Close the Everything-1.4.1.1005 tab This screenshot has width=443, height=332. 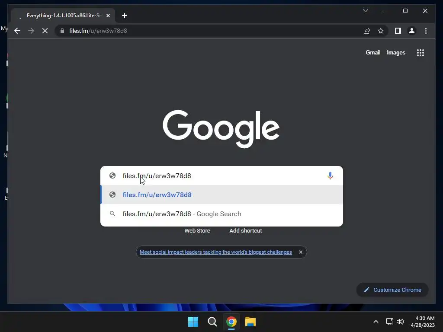pos(108,16)
